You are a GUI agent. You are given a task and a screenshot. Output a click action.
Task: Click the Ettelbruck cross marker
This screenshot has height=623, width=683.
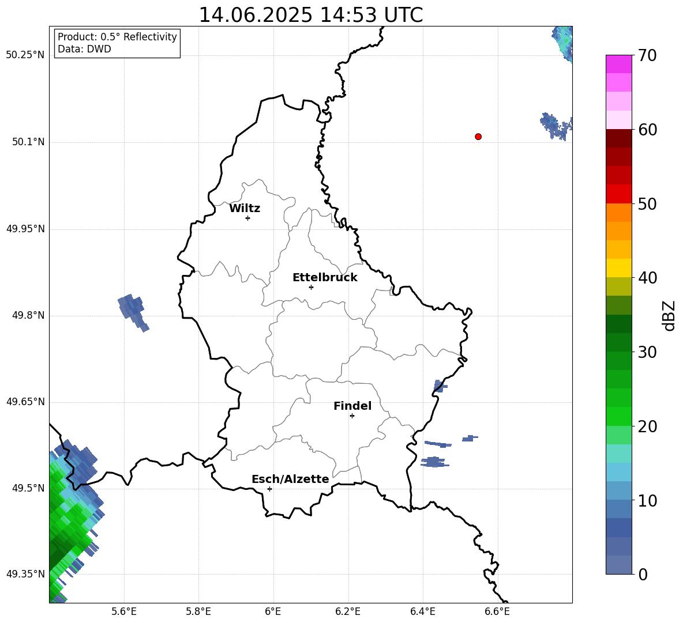(311, 287)
